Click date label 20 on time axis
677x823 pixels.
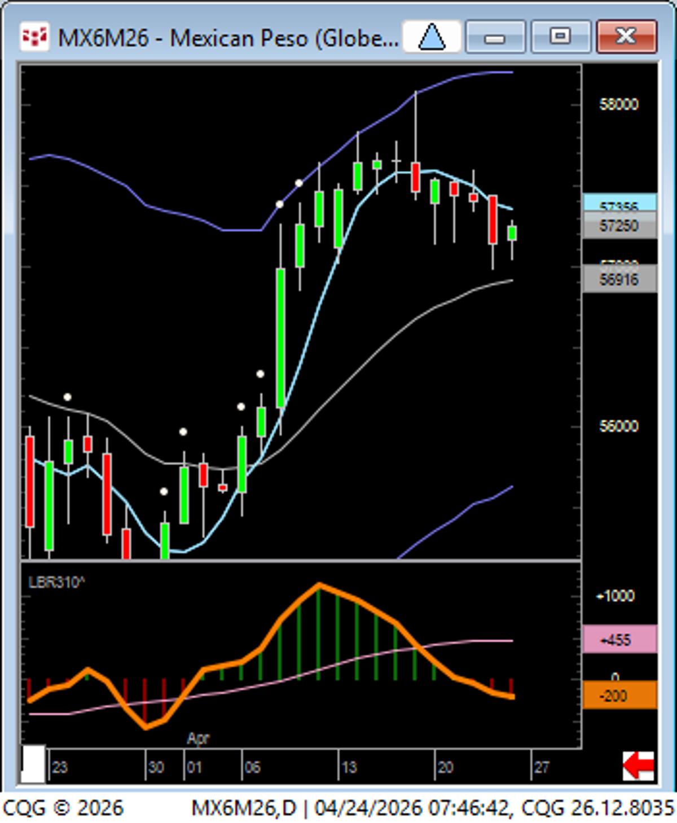click(x=445, y=767)
